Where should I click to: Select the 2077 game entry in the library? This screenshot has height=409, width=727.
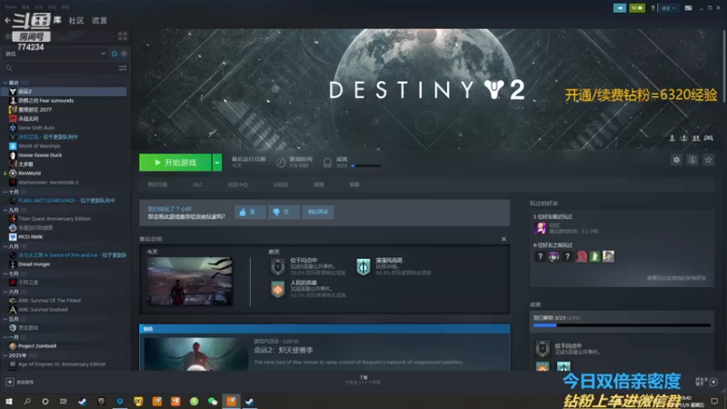point(35,109)
